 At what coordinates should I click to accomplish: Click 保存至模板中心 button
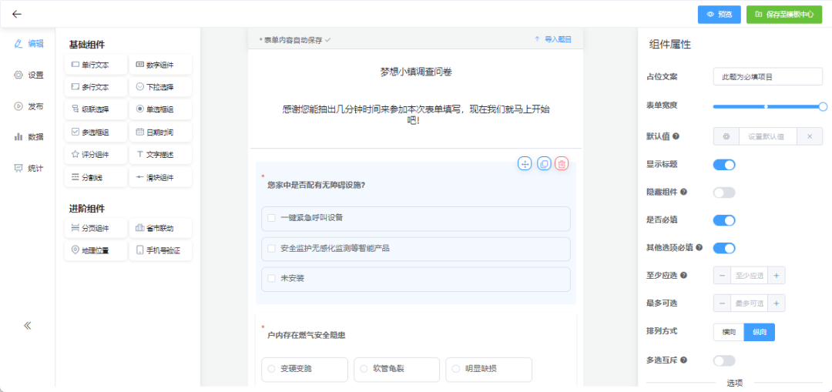coord(784,15)
